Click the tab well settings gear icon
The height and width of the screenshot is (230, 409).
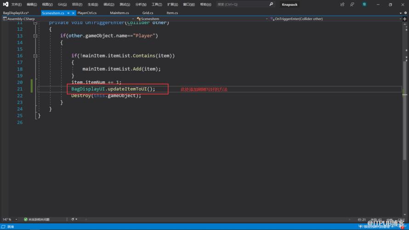pos(405,13)
